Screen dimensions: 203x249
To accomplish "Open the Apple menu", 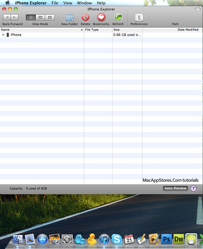I will [x=7, y=3].
